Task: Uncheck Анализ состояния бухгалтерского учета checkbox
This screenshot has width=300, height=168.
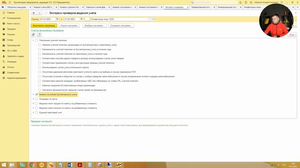Action: pos(37,94)
